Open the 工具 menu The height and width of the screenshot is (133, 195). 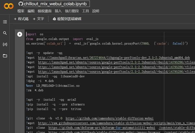(x=85, y=11)
